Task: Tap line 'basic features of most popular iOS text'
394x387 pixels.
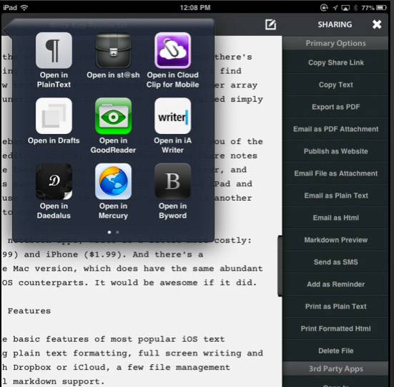Action: pyautogui.click(x=119, y=339)
